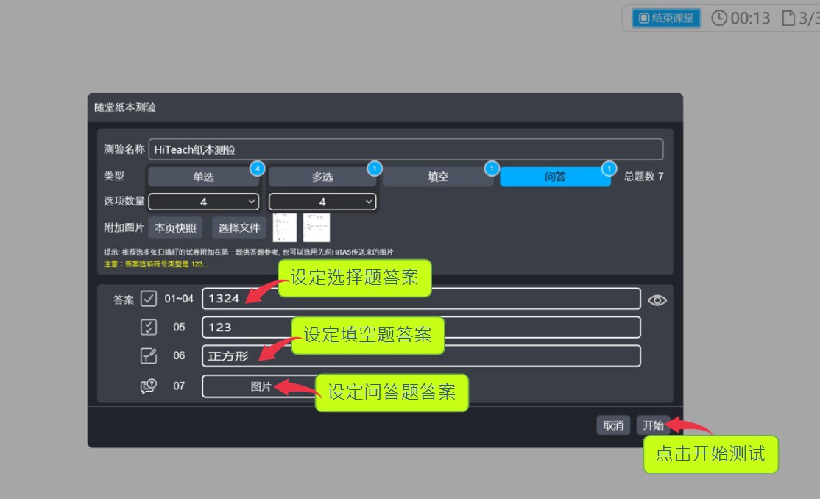Open the first attached test paper thumbnail
Screen dimensions: 820x499
pos(285,227)
